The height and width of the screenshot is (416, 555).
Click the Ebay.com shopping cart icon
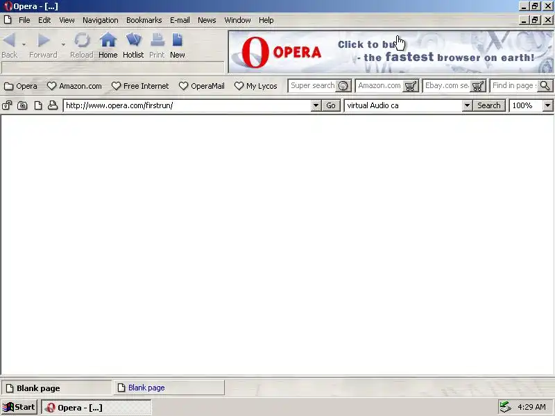tap(478, 86)
